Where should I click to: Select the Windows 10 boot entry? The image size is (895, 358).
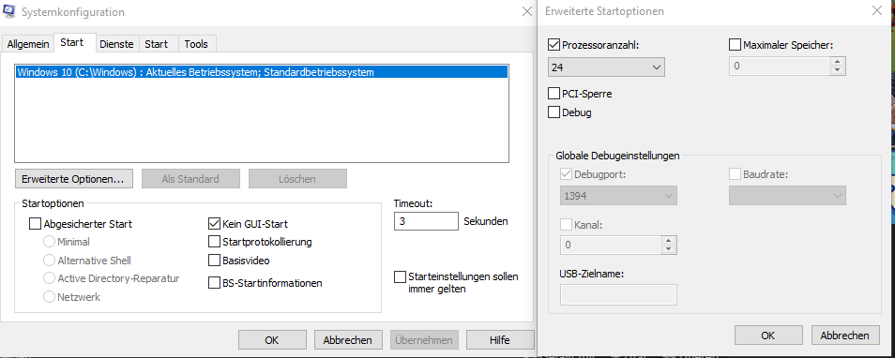262,72
